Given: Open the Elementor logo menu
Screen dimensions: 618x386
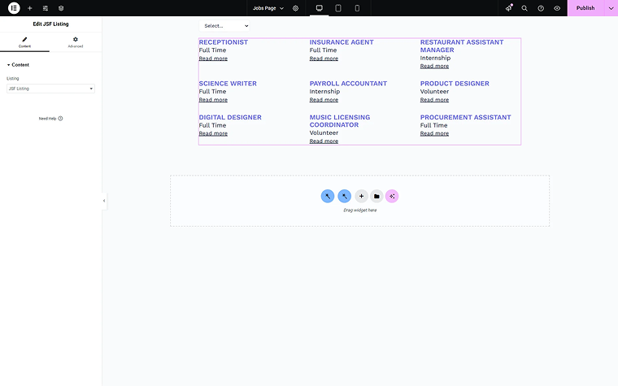Looking at the screenshot, I should click(x=14, y=8).
